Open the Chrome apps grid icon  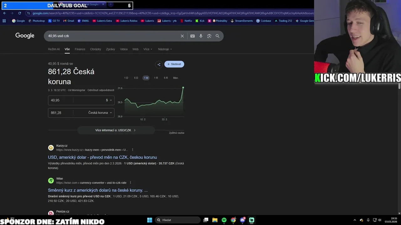(4, 21)
